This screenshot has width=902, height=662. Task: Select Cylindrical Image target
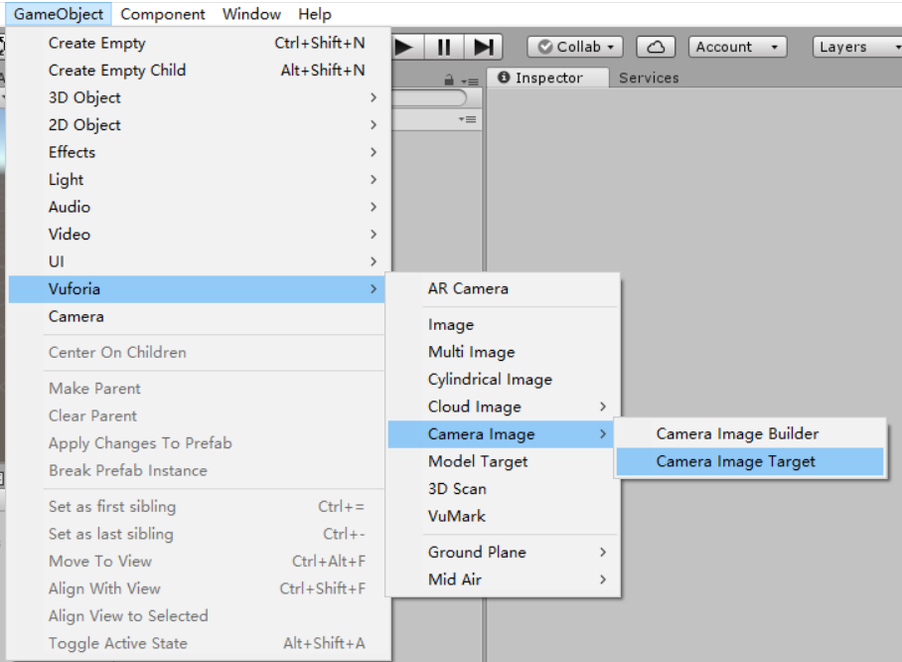point(503,380)
